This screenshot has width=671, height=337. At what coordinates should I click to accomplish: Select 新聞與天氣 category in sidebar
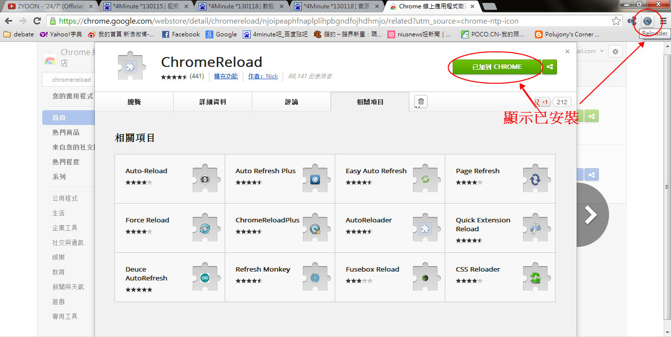pos(68,287)
